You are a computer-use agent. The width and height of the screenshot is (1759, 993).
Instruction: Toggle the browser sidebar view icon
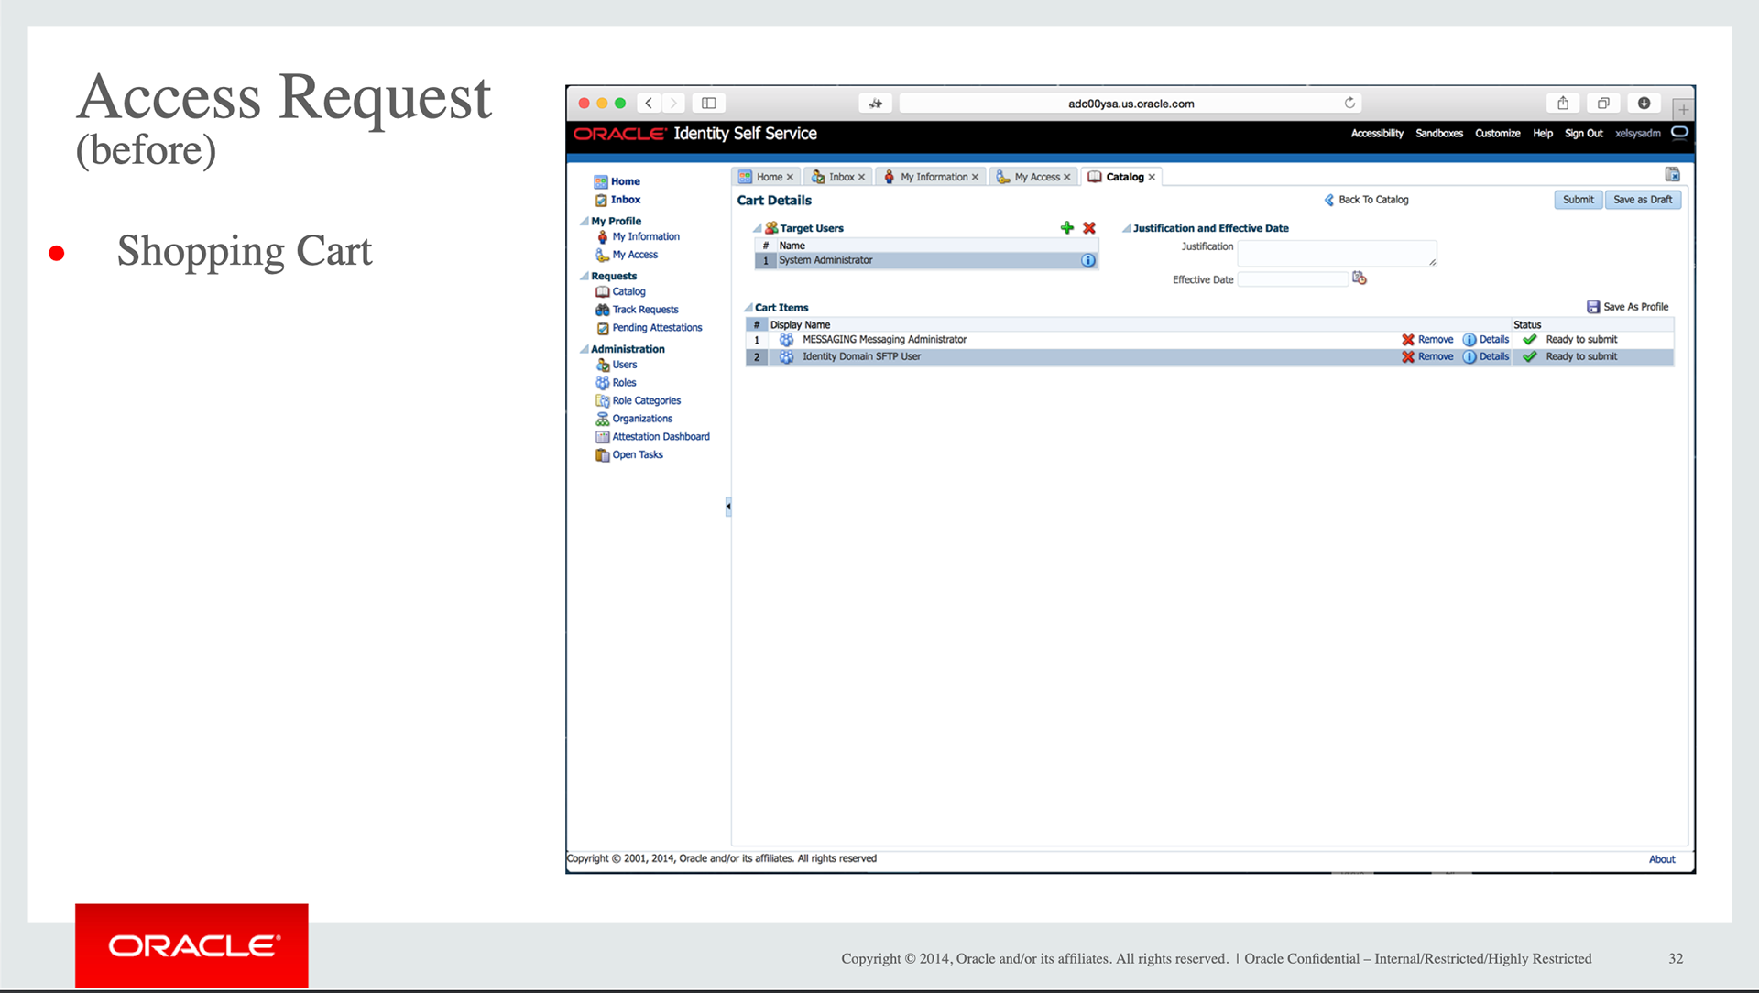(x=709, y=104)
